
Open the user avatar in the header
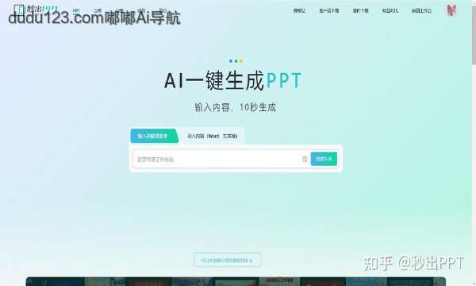coord(451,10)
